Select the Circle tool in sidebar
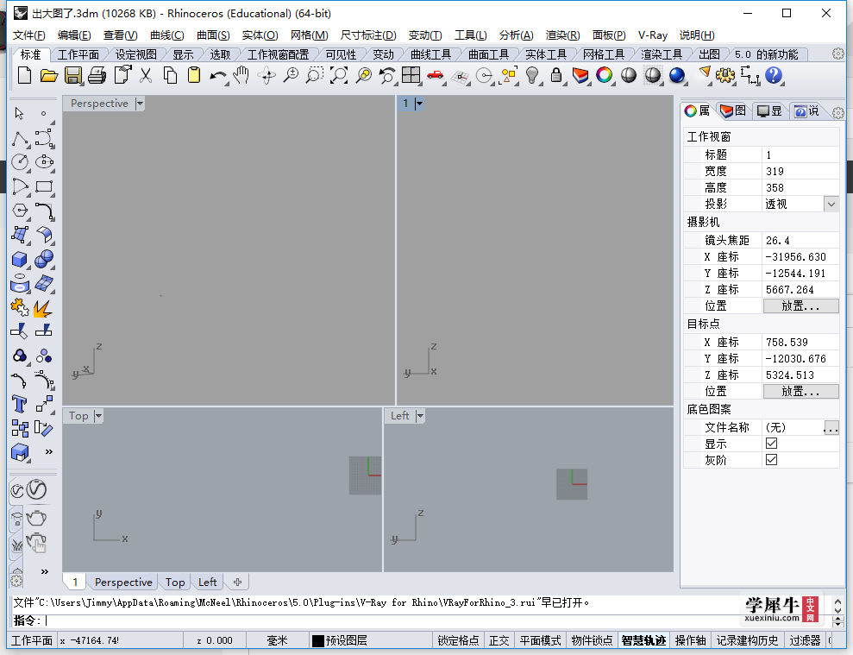This screenshot has width=853, height=655. pyautogui.click(x=20, y=162)
